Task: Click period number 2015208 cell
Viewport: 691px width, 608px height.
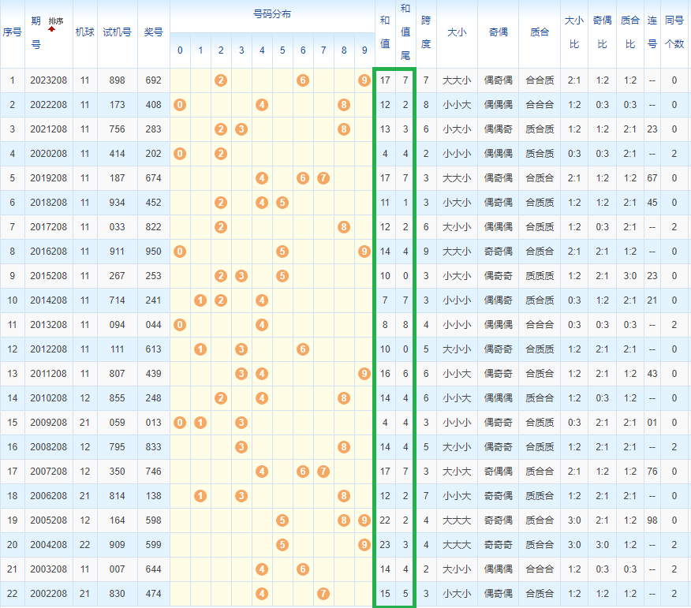Action: coord(48,275)
